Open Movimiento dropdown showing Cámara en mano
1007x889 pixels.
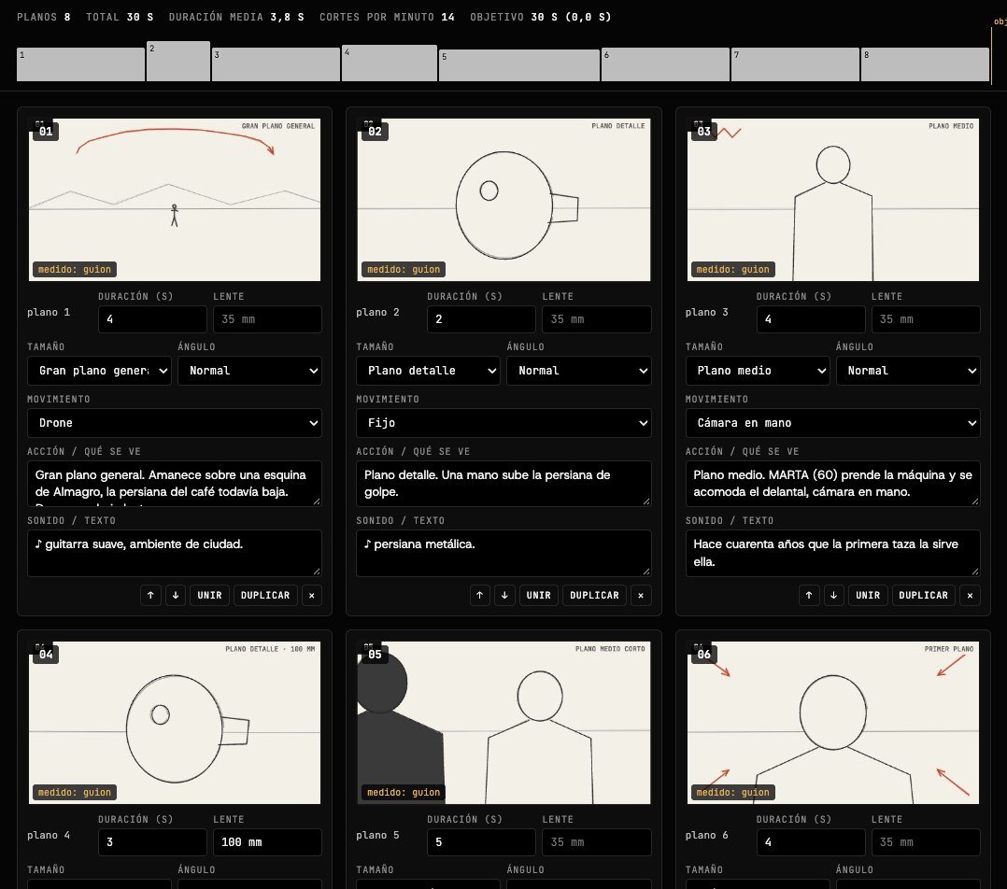tap(833, 423)
